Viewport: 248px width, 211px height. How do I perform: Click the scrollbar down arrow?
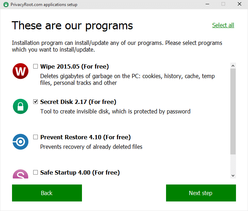(233, 176)
